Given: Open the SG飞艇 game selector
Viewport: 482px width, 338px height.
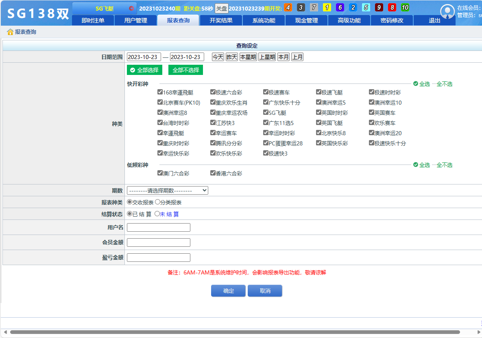Looking at the screenshot, I should (x=105, y=8).
